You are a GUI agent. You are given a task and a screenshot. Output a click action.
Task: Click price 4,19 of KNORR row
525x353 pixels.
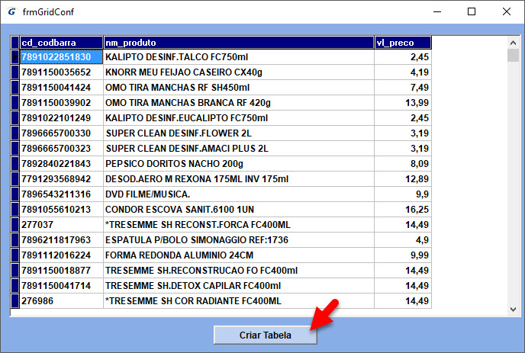pyautogui.click(x=403, y=72)
